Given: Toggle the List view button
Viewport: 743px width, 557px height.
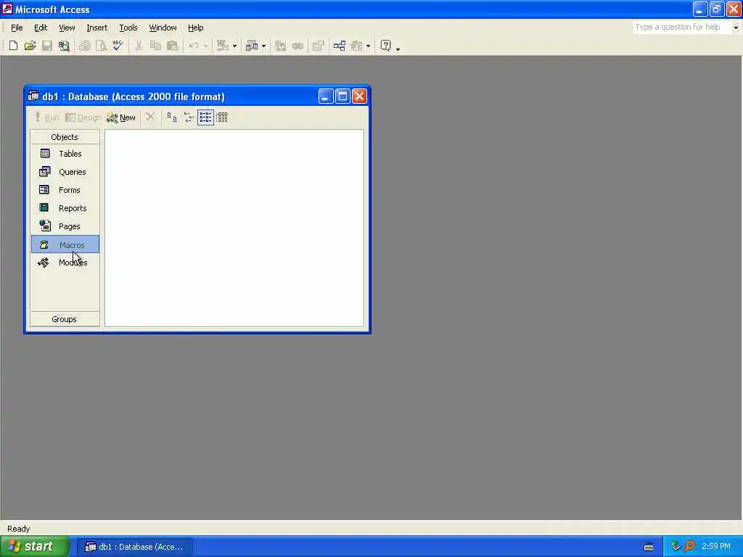Looking at the screenshot, I should (x=205, y=117).
